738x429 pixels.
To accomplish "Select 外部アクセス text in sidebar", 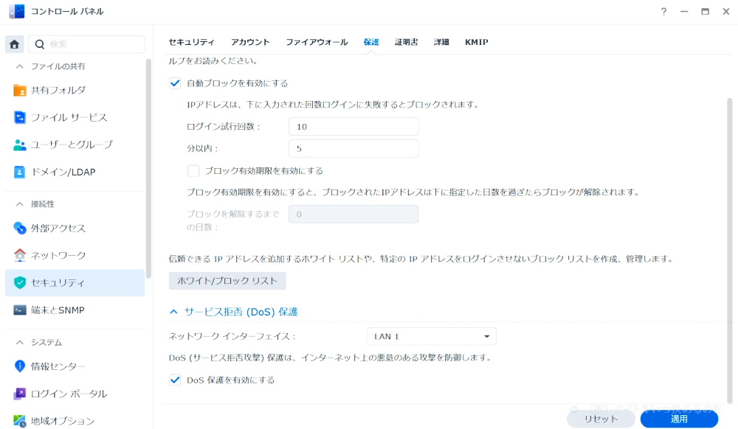I will tap(58, 228).
